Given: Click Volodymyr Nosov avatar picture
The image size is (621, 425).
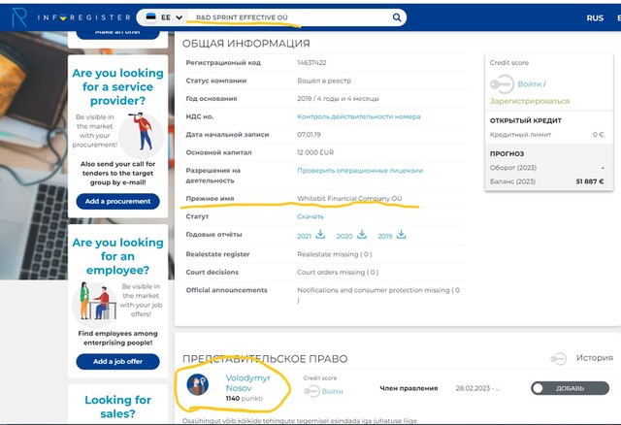Looking at the screenshot, I should 198,384.
